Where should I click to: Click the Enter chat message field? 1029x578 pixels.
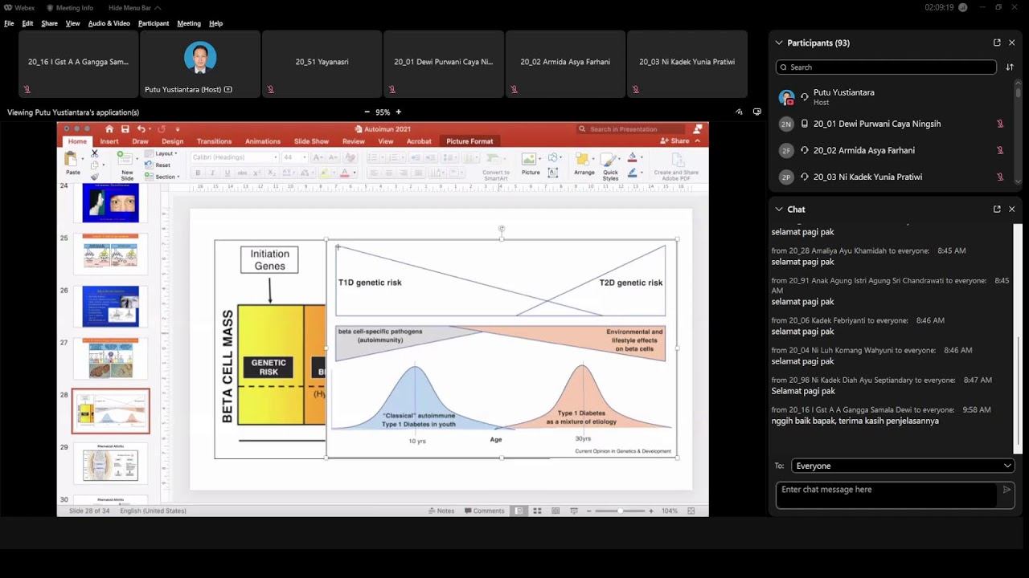(887, 495)
